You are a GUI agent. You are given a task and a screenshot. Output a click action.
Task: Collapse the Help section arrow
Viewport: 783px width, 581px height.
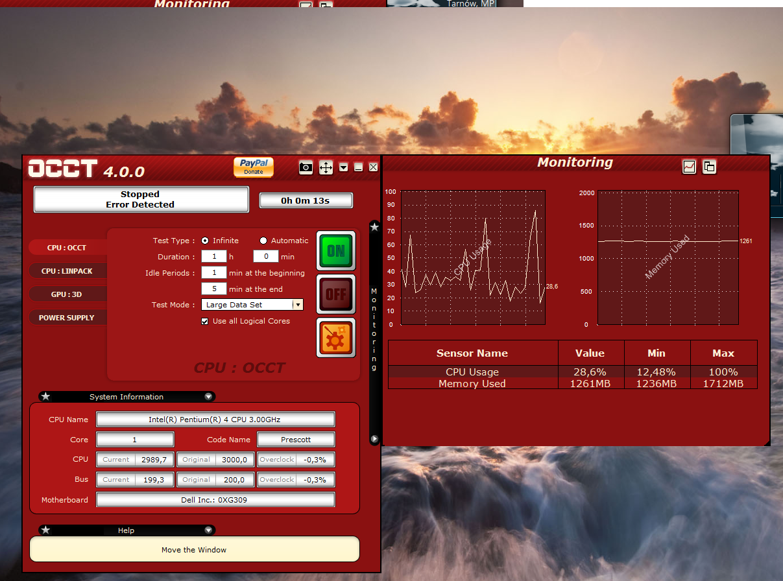pyautogui.click(x=208, y=530)
